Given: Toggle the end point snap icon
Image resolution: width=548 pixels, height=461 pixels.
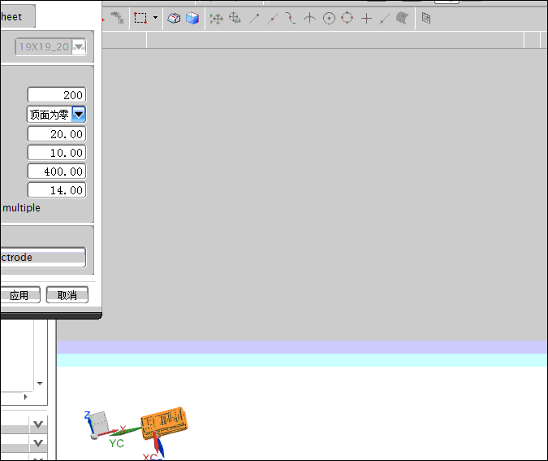Looking at the screenshot, I should pyautogui.click(x=254, y=18).
